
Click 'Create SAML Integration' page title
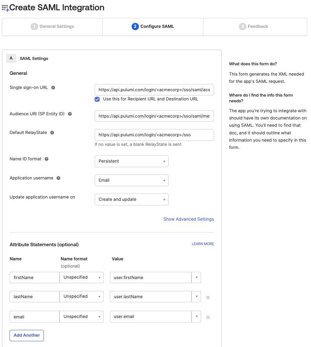click(56, 8)
